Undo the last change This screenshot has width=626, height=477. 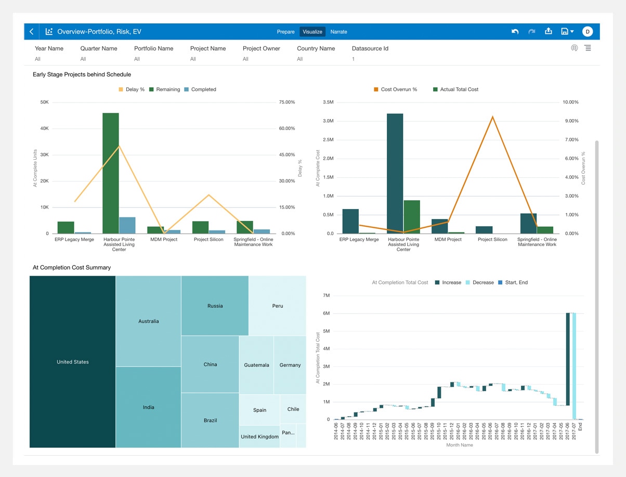515,32
